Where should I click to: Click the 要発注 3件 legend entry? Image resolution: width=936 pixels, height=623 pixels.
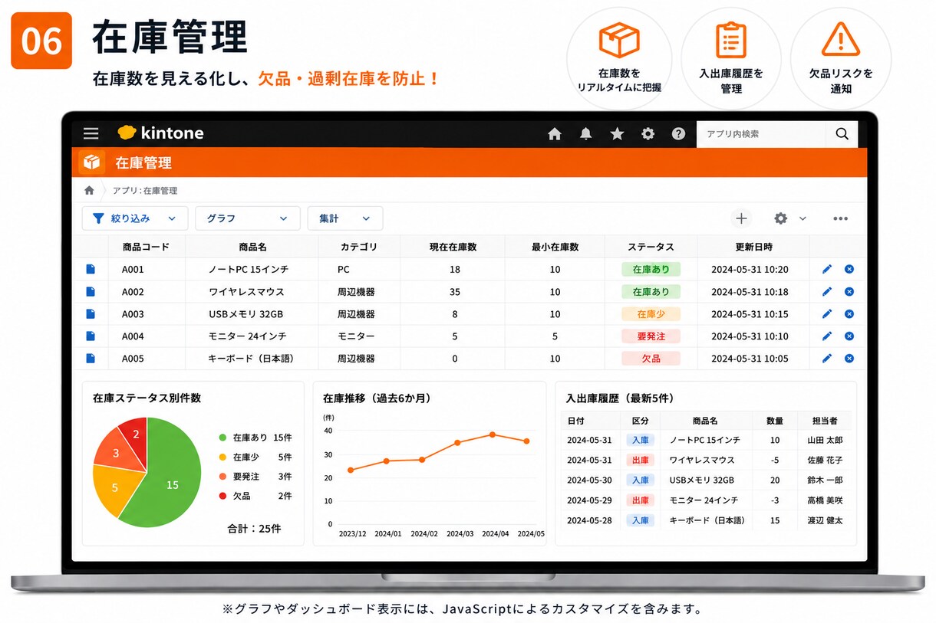point(255,477)
